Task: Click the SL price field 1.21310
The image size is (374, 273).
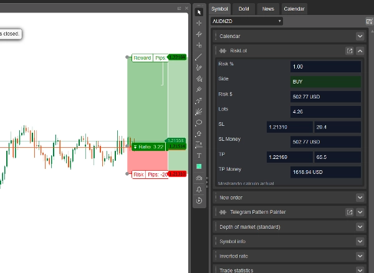Action: (x=290, y=127)
